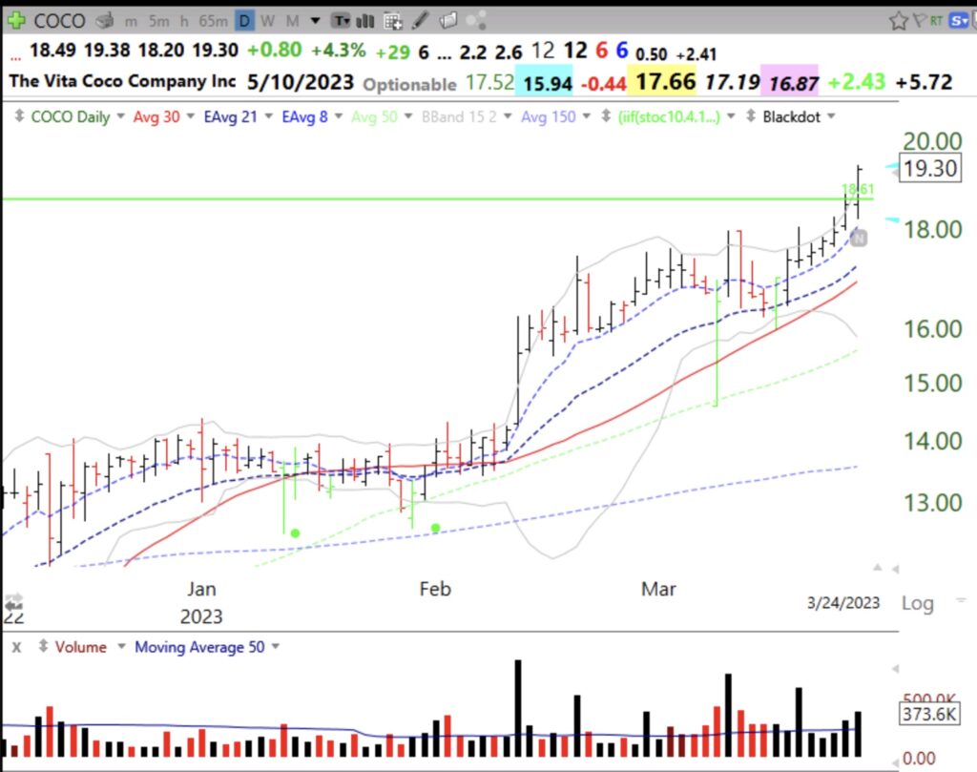Image resolution: width=977 pixels, height=772 pixels.
Task: Click the green dot below February bars
Action: tap(435, 528)
